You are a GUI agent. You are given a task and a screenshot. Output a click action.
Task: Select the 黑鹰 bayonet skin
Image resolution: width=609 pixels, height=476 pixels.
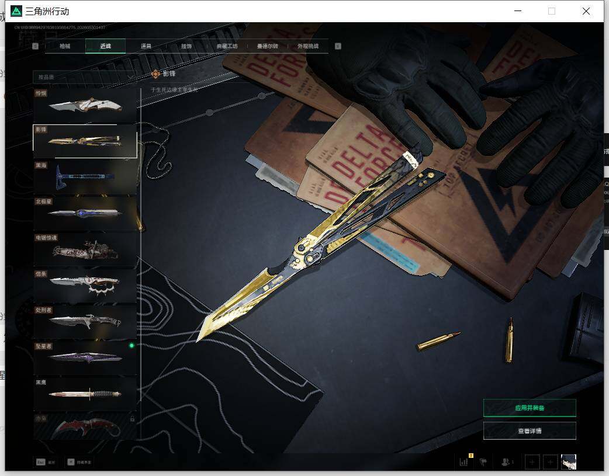[x=85, y=394]
